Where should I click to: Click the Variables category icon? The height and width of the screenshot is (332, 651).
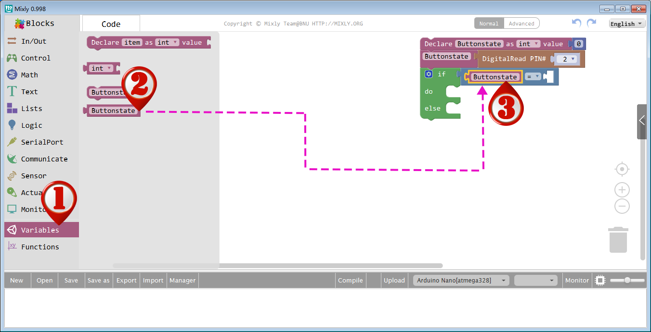click(x=12, y=230)
